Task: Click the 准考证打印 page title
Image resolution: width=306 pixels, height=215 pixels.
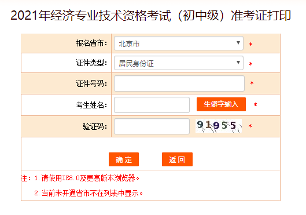Action: pos(150,16)
